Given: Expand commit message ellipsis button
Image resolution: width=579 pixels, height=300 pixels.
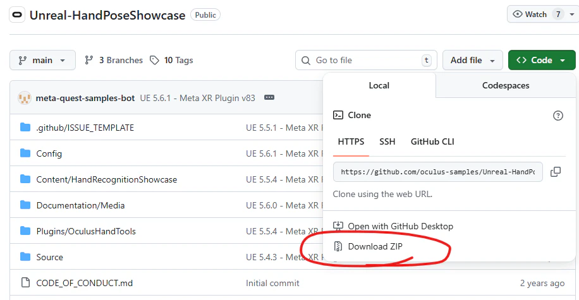Looking at the screenshot, I should coord(269,97).
